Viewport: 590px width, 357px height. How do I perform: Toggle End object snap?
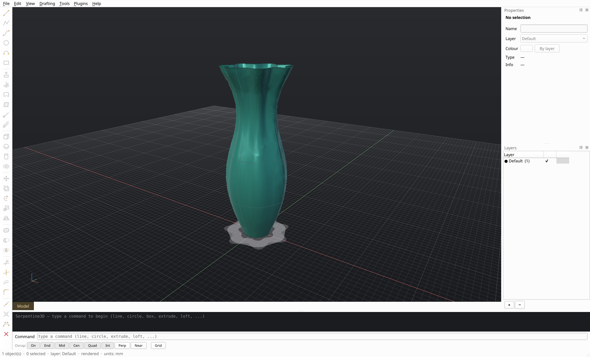pyautogui.click(x=47, y=346)
